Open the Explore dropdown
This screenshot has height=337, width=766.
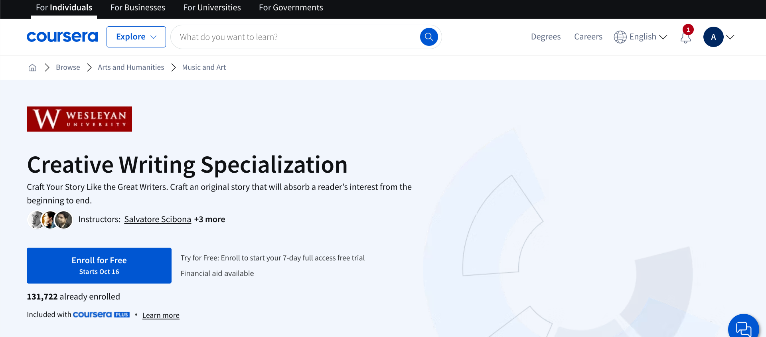(136, 37)
